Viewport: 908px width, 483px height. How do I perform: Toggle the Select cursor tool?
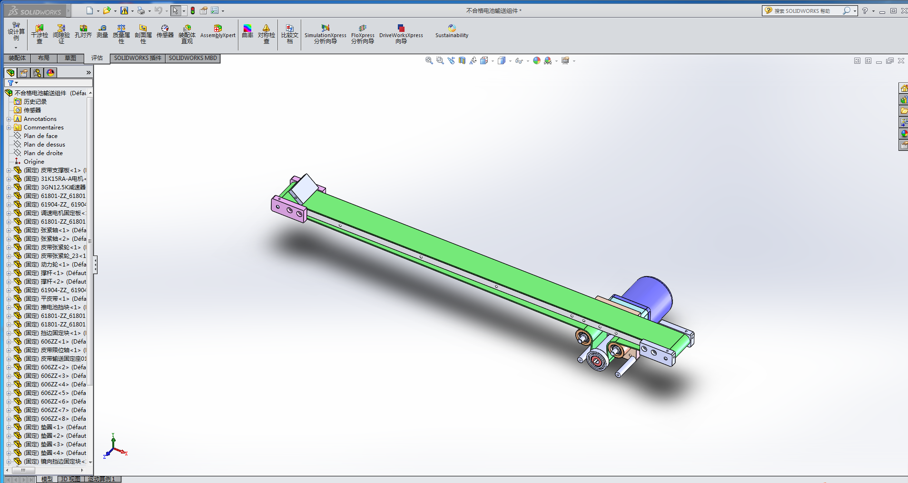175,10
